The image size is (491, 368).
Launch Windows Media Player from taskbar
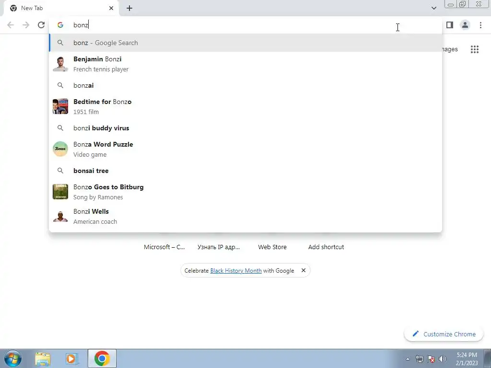tap(72, 358)
